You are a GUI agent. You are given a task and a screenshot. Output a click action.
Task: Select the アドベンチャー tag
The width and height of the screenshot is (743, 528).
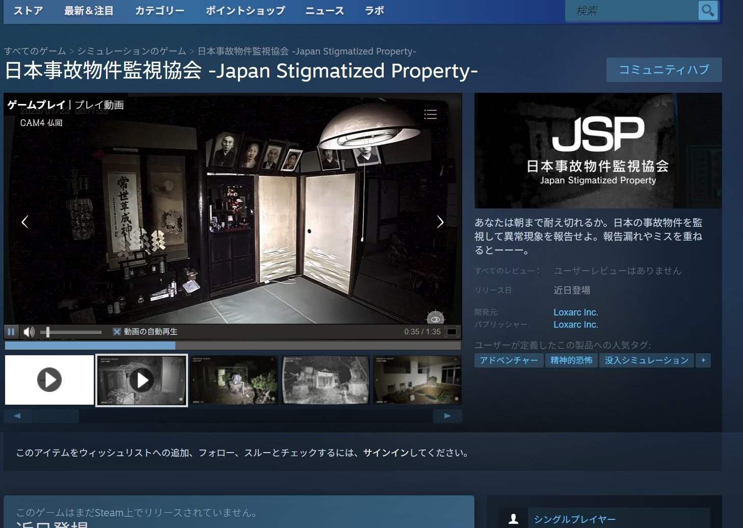point(509,360)
